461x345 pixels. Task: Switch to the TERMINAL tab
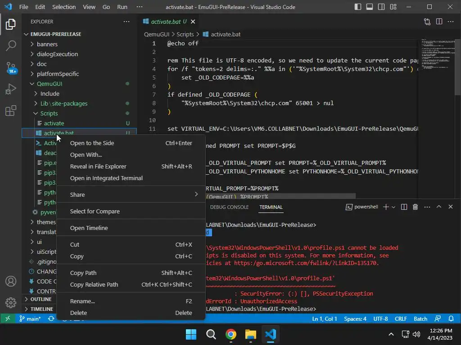[x=271, y=207]
